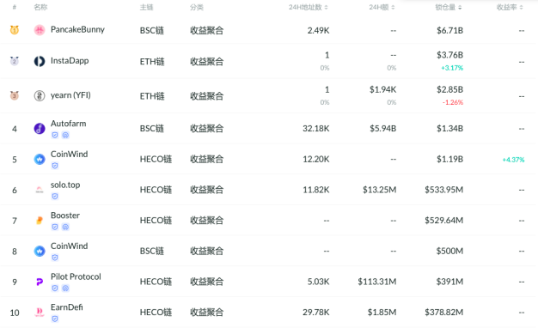Sort by 收益率 column arrows
Viewport: 538px width, 328px height.
pos(521,7)
